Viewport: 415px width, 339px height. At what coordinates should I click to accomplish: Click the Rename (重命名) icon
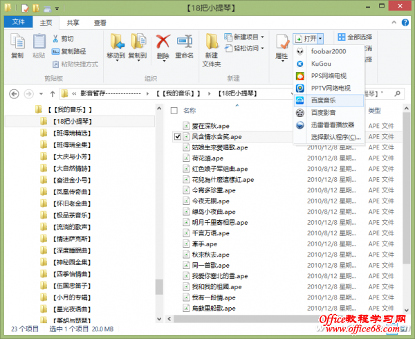(184, 42)
